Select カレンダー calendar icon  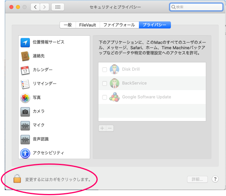point(25,70)
